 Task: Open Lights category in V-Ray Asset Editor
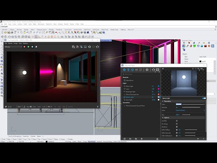(x=128, y=70)
